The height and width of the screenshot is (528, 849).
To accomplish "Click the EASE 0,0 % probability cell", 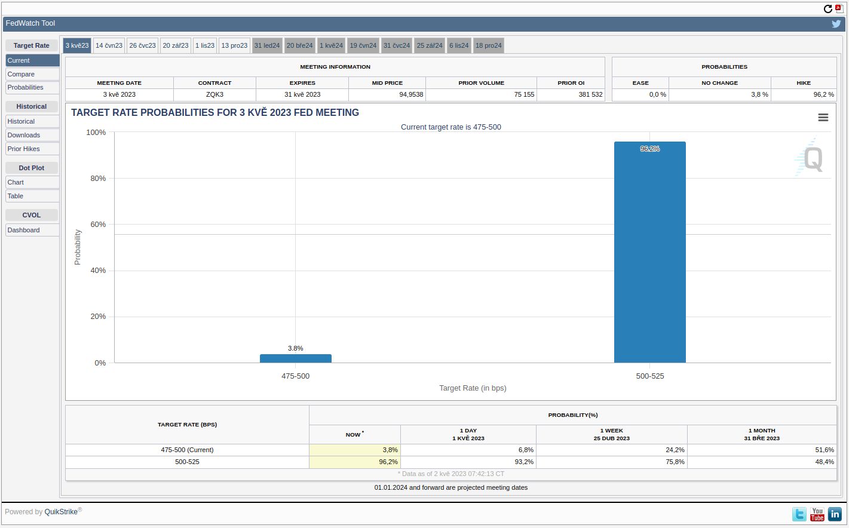I will point(640,94).
